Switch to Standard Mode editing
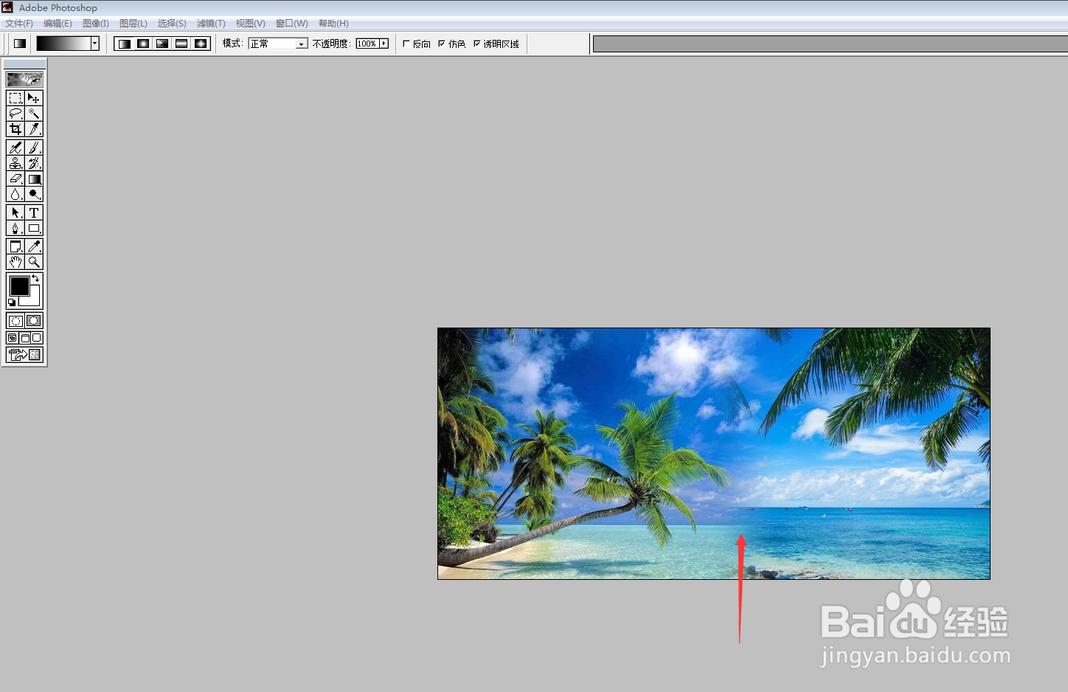The width and height of the screenshot is (1068, 692). pos(15,321)
